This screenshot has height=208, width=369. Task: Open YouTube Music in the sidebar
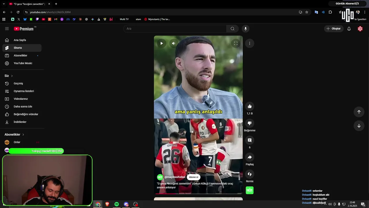(22, 63)
